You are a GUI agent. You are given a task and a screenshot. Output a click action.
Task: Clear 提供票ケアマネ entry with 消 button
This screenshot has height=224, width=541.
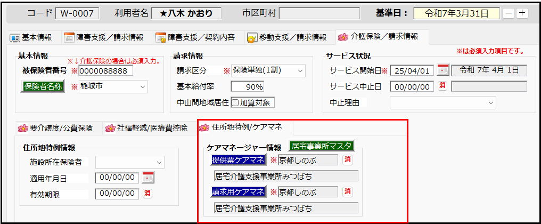pos(347,160)
